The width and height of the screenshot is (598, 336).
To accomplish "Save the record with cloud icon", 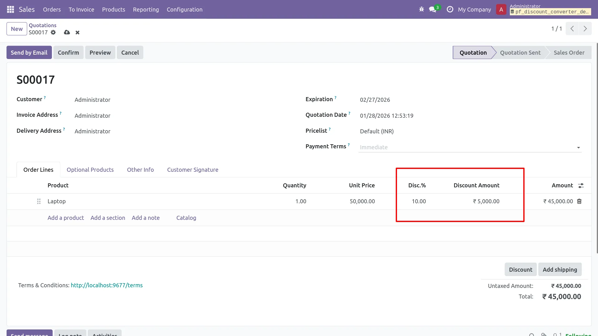I will point(67,32).
